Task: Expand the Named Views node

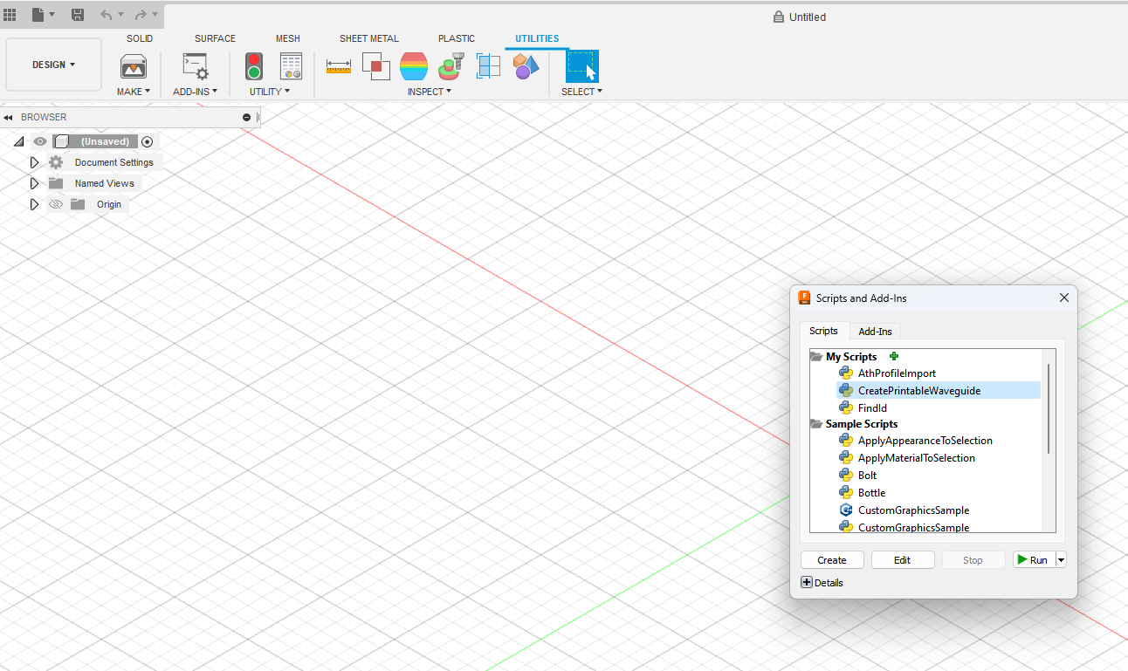Action: point(34,183)
